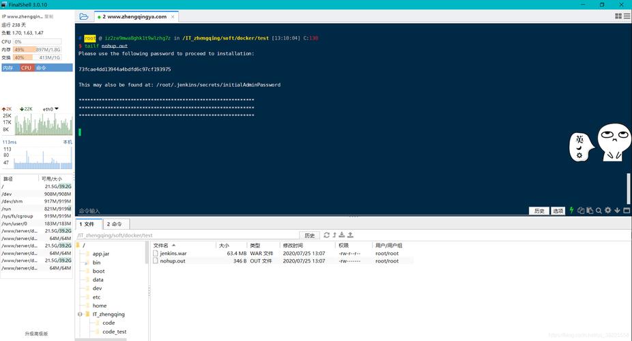Select the /dev/shm disk row
Image resolution: width=632 pixels, height=341 pixels.
(36, 201)
